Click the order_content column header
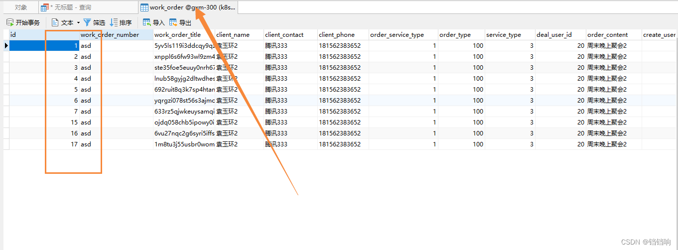This screenshot has width=678, height=250. (x=614, y=35)
